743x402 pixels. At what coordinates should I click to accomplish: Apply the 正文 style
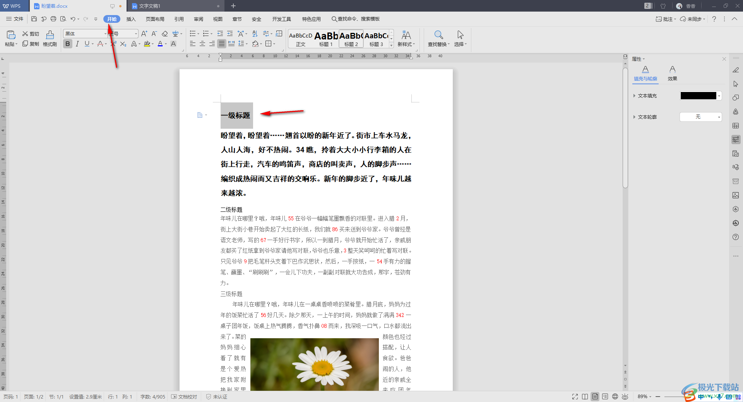click(301, 39)
